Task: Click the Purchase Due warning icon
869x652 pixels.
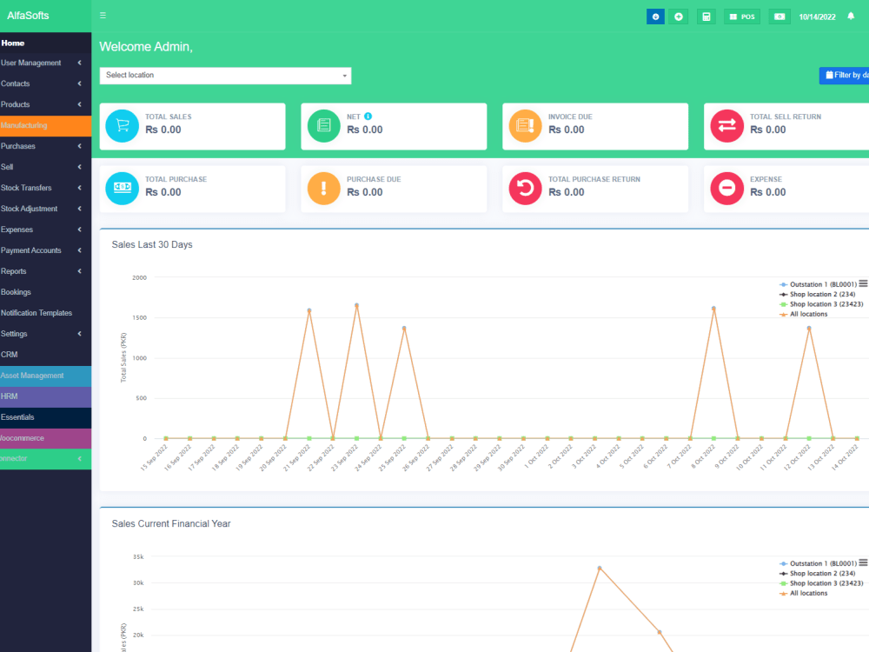Action: click(323, 189)
